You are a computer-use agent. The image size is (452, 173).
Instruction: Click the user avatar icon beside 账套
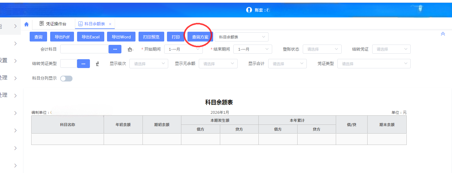tap(249, 10)
